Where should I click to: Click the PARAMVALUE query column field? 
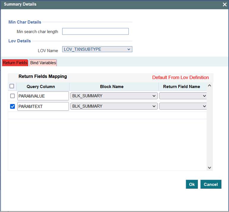pyautogui.click(x=43, y=96)
